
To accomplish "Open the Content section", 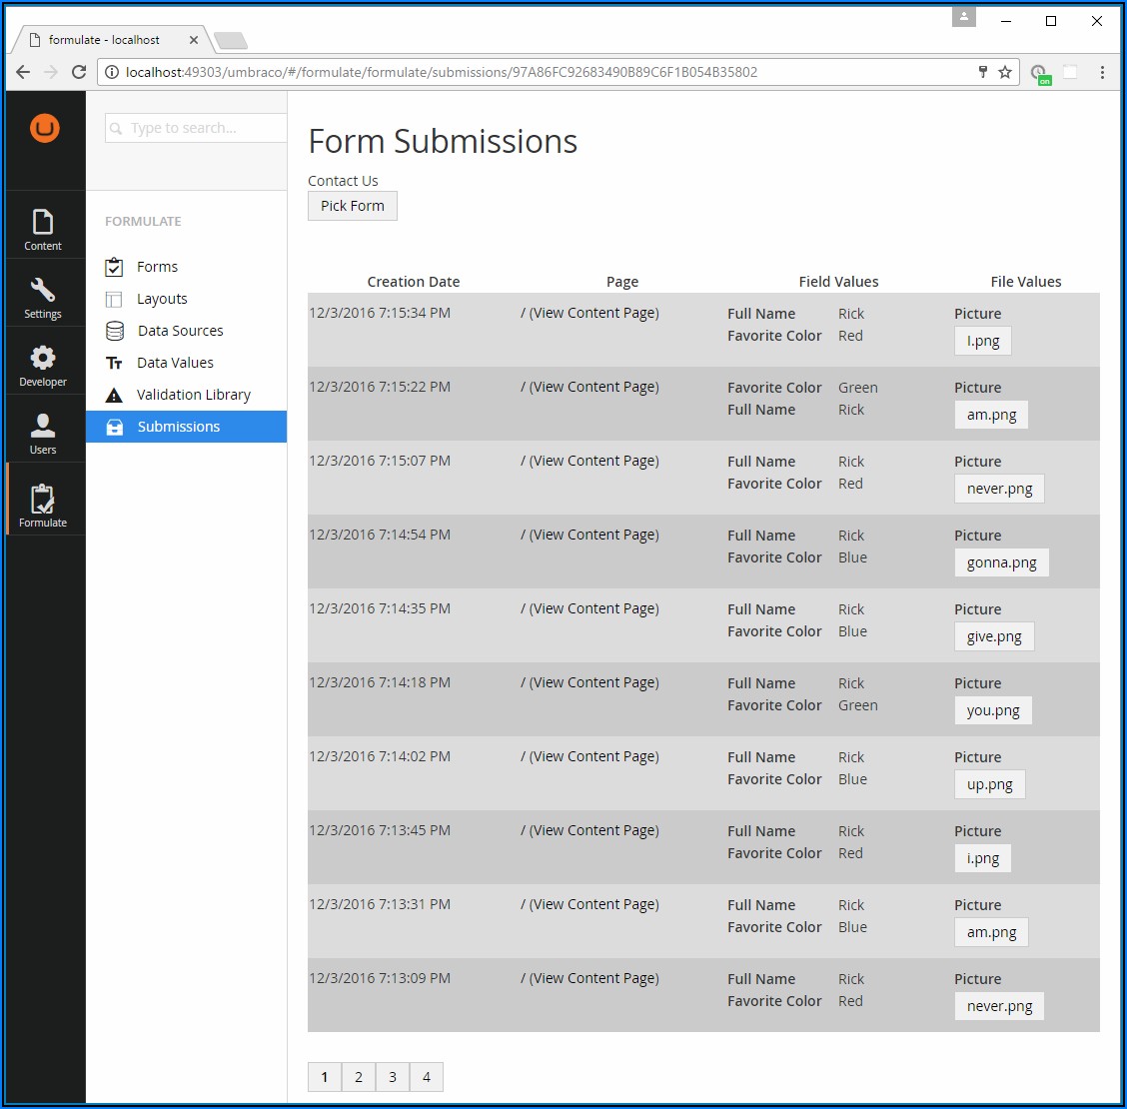I will pyautogui.click(x=43, y=230).
